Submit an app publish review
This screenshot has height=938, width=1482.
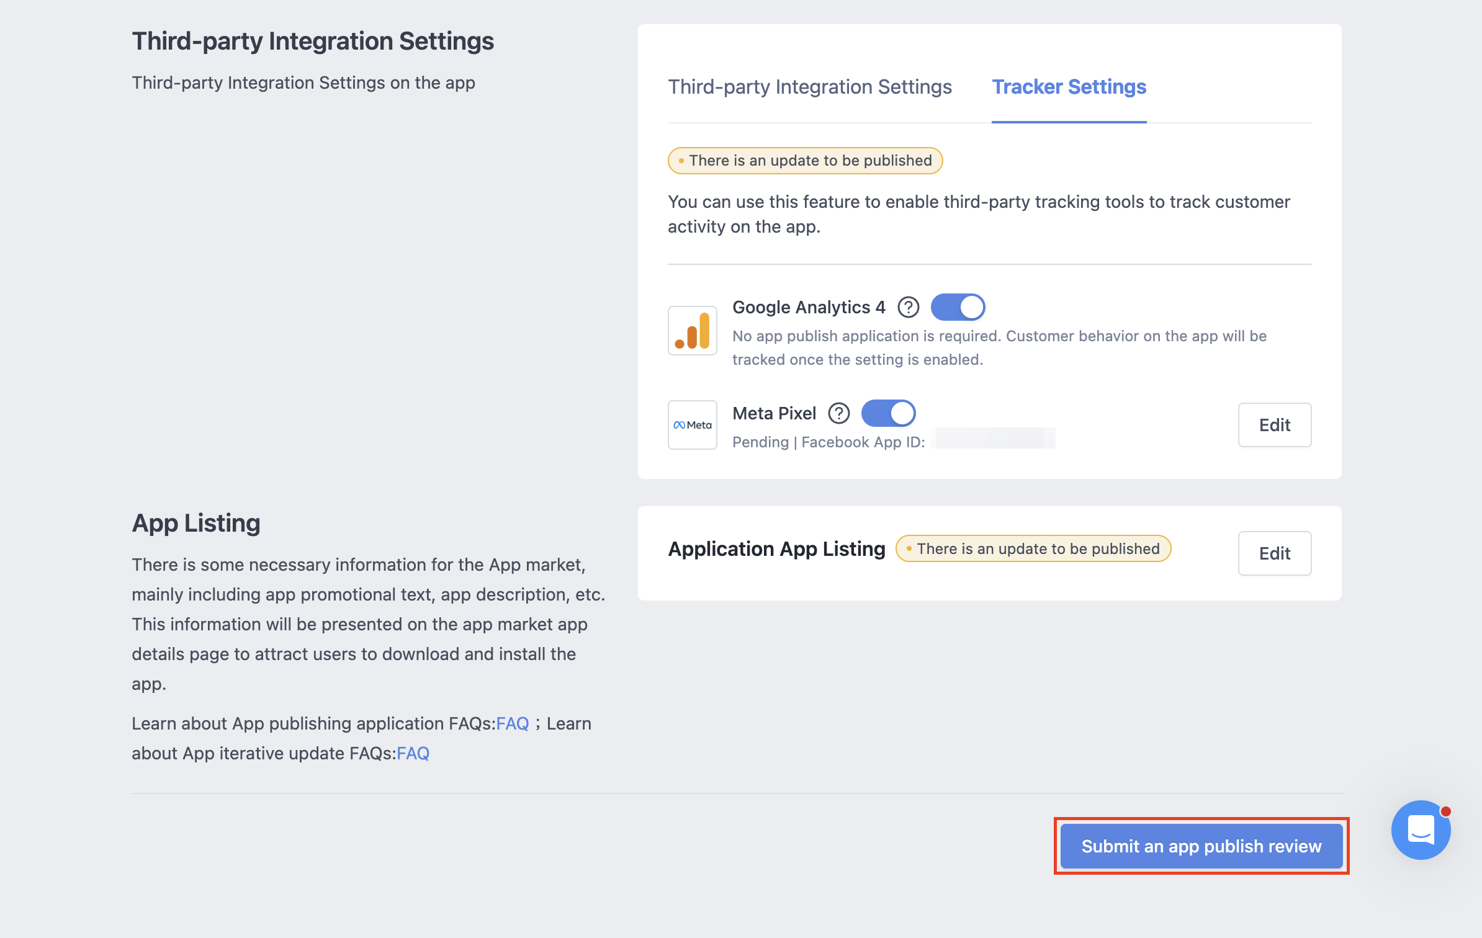[x=1201, y=846]
